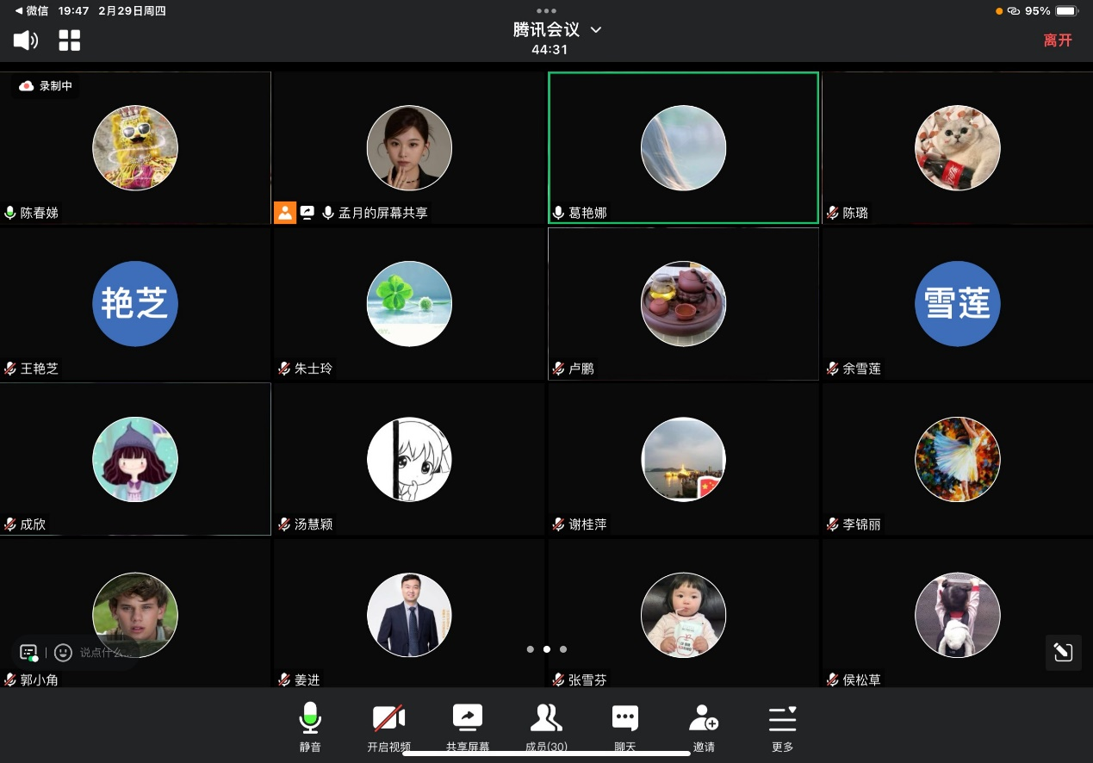Tap the 录制中 recording indicator
The height and width of the screenshot is (763, 1093).
point(44,85)
